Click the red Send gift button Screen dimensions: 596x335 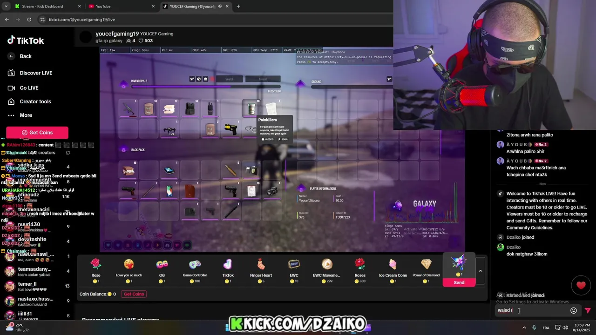tap(459, 282)
